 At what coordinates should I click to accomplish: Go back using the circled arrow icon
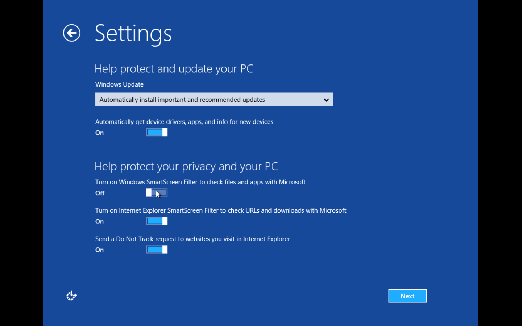(71, 33)
